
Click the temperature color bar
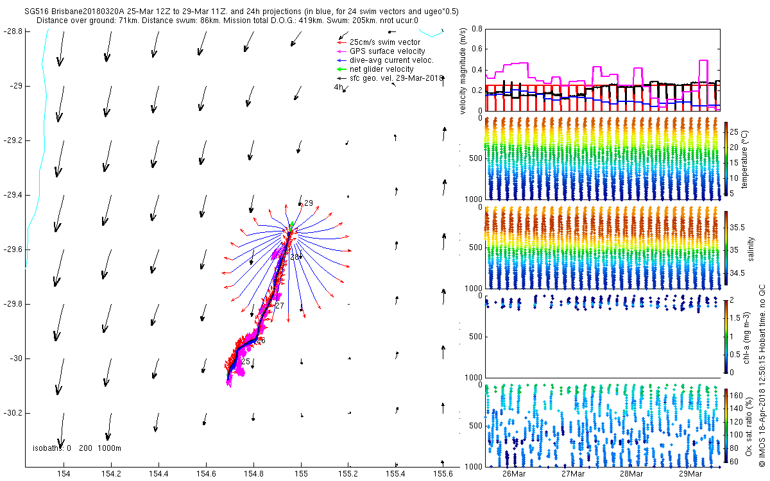coord(726,158)
